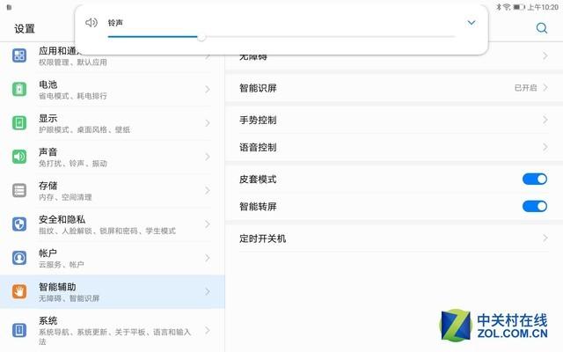Click the 铃声 label in volume popup

coord(115,23)
